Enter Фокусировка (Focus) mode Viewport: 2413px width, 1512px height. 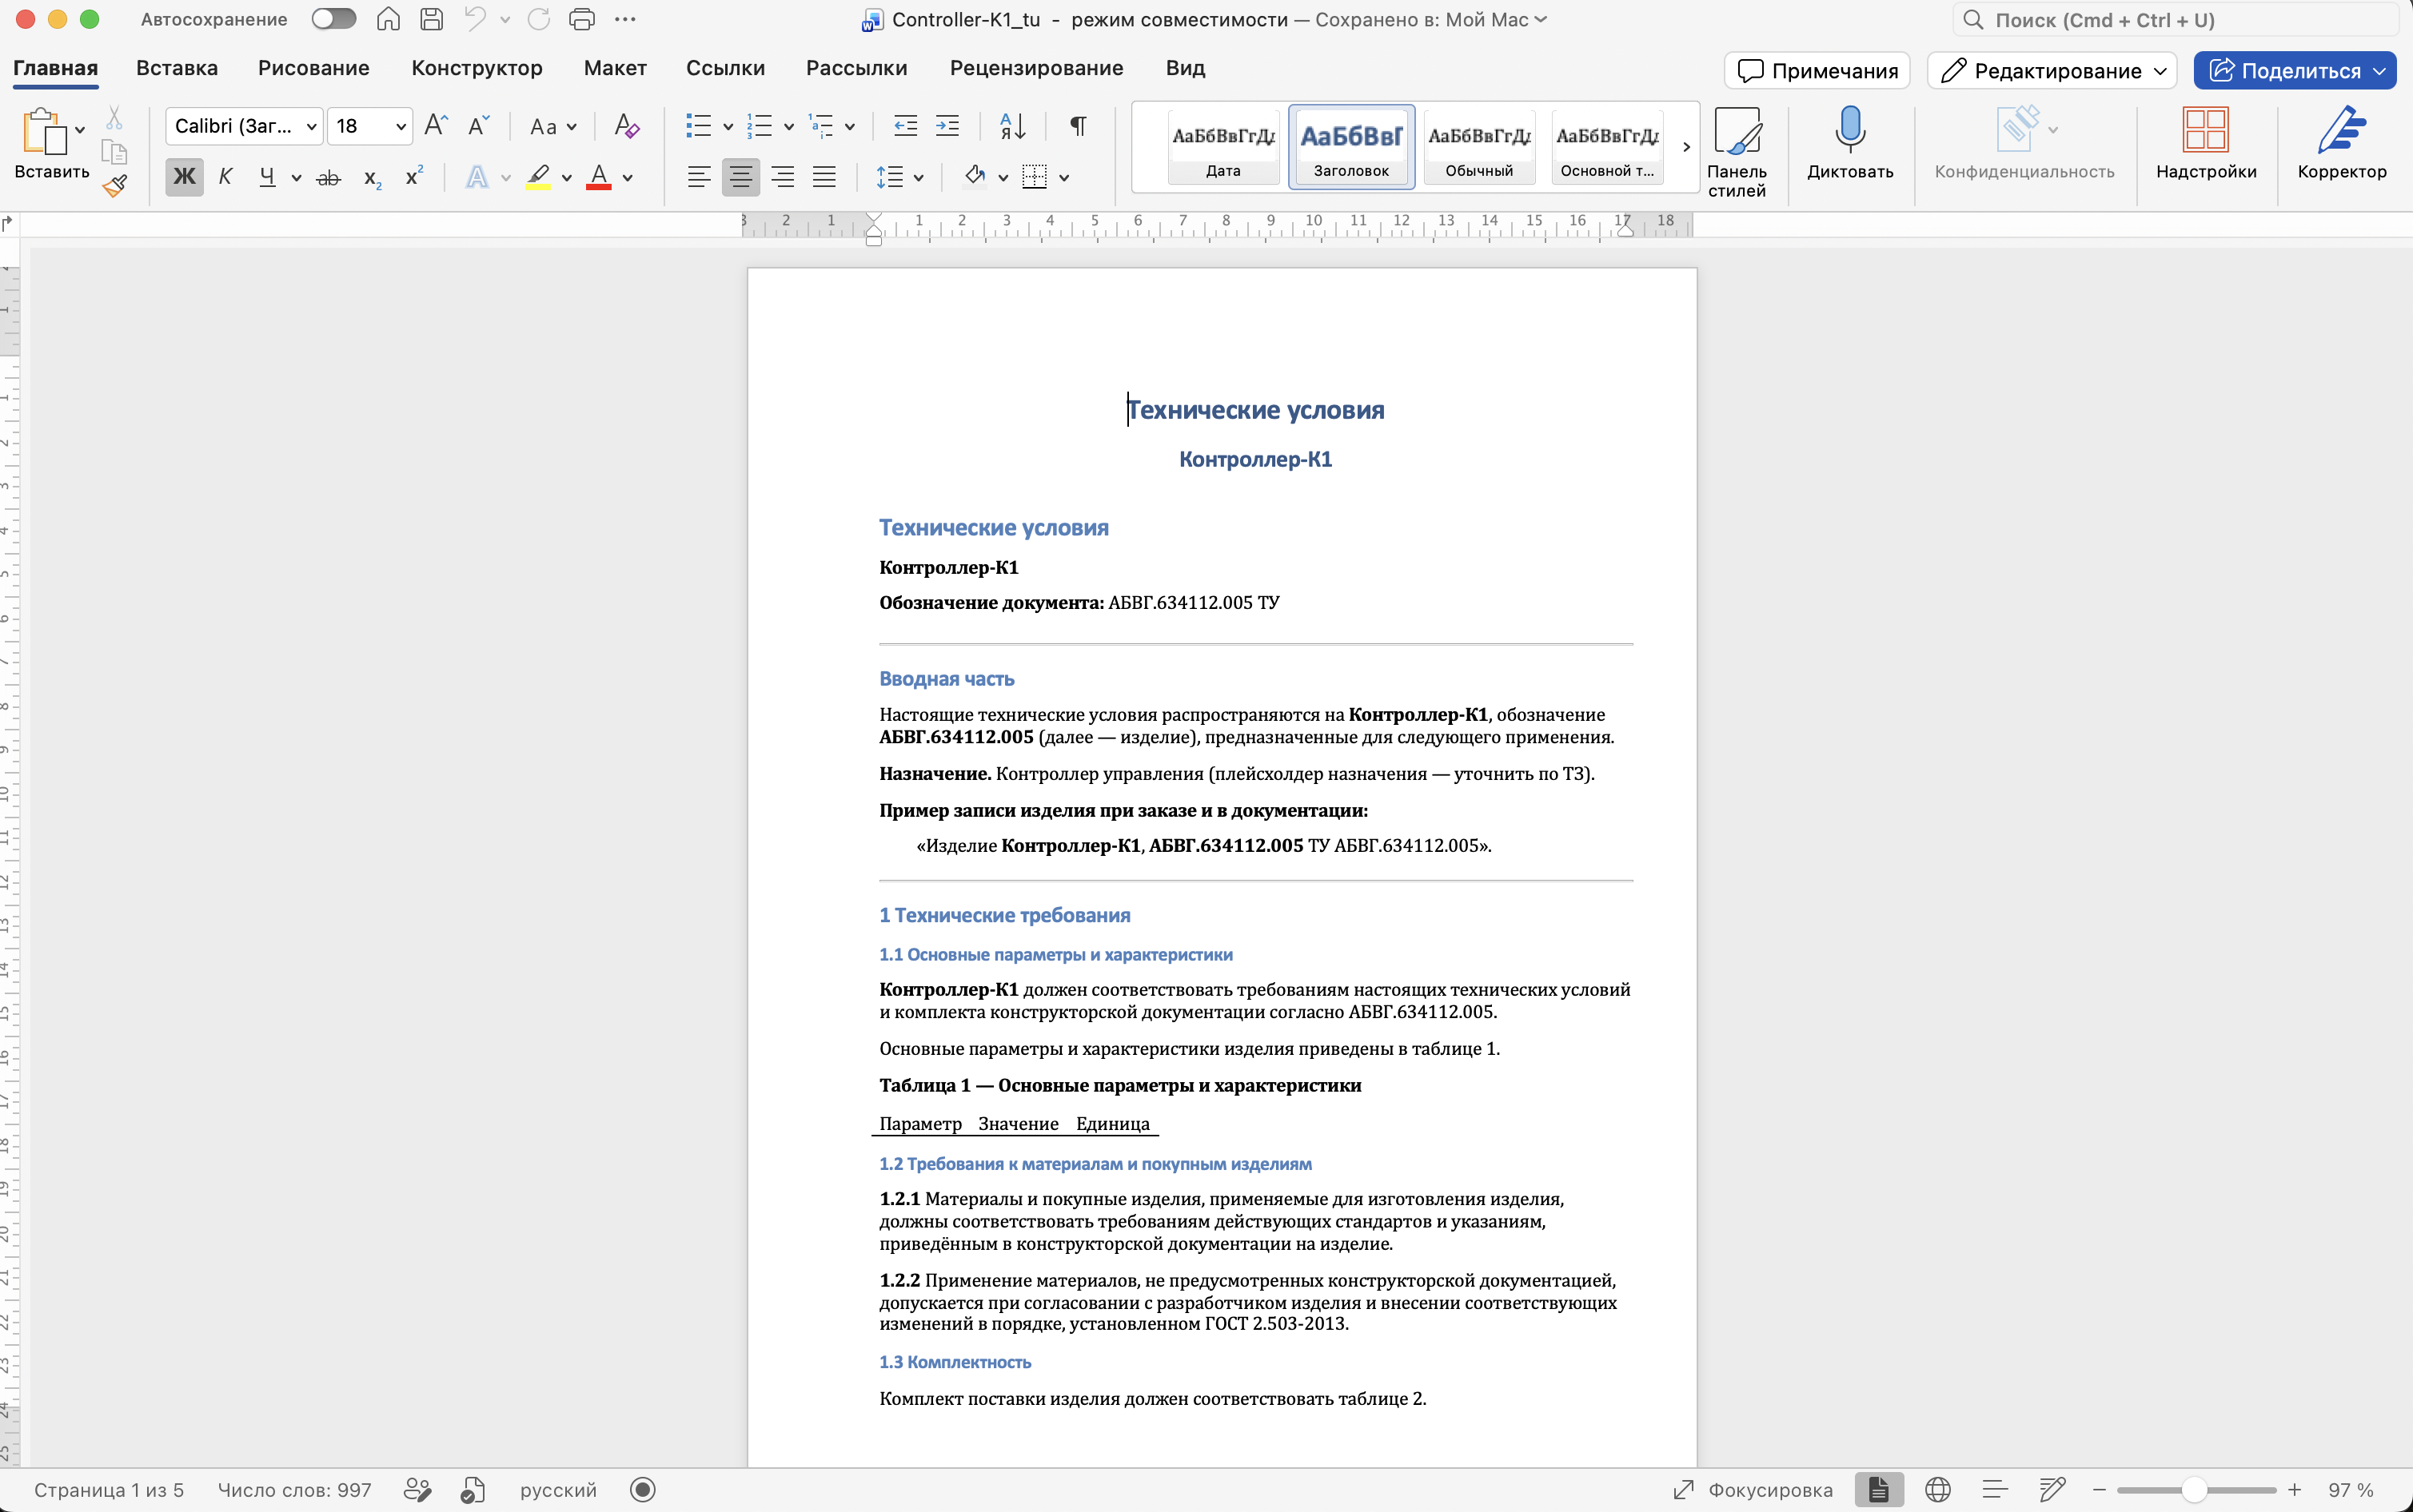[1753, 1490]
